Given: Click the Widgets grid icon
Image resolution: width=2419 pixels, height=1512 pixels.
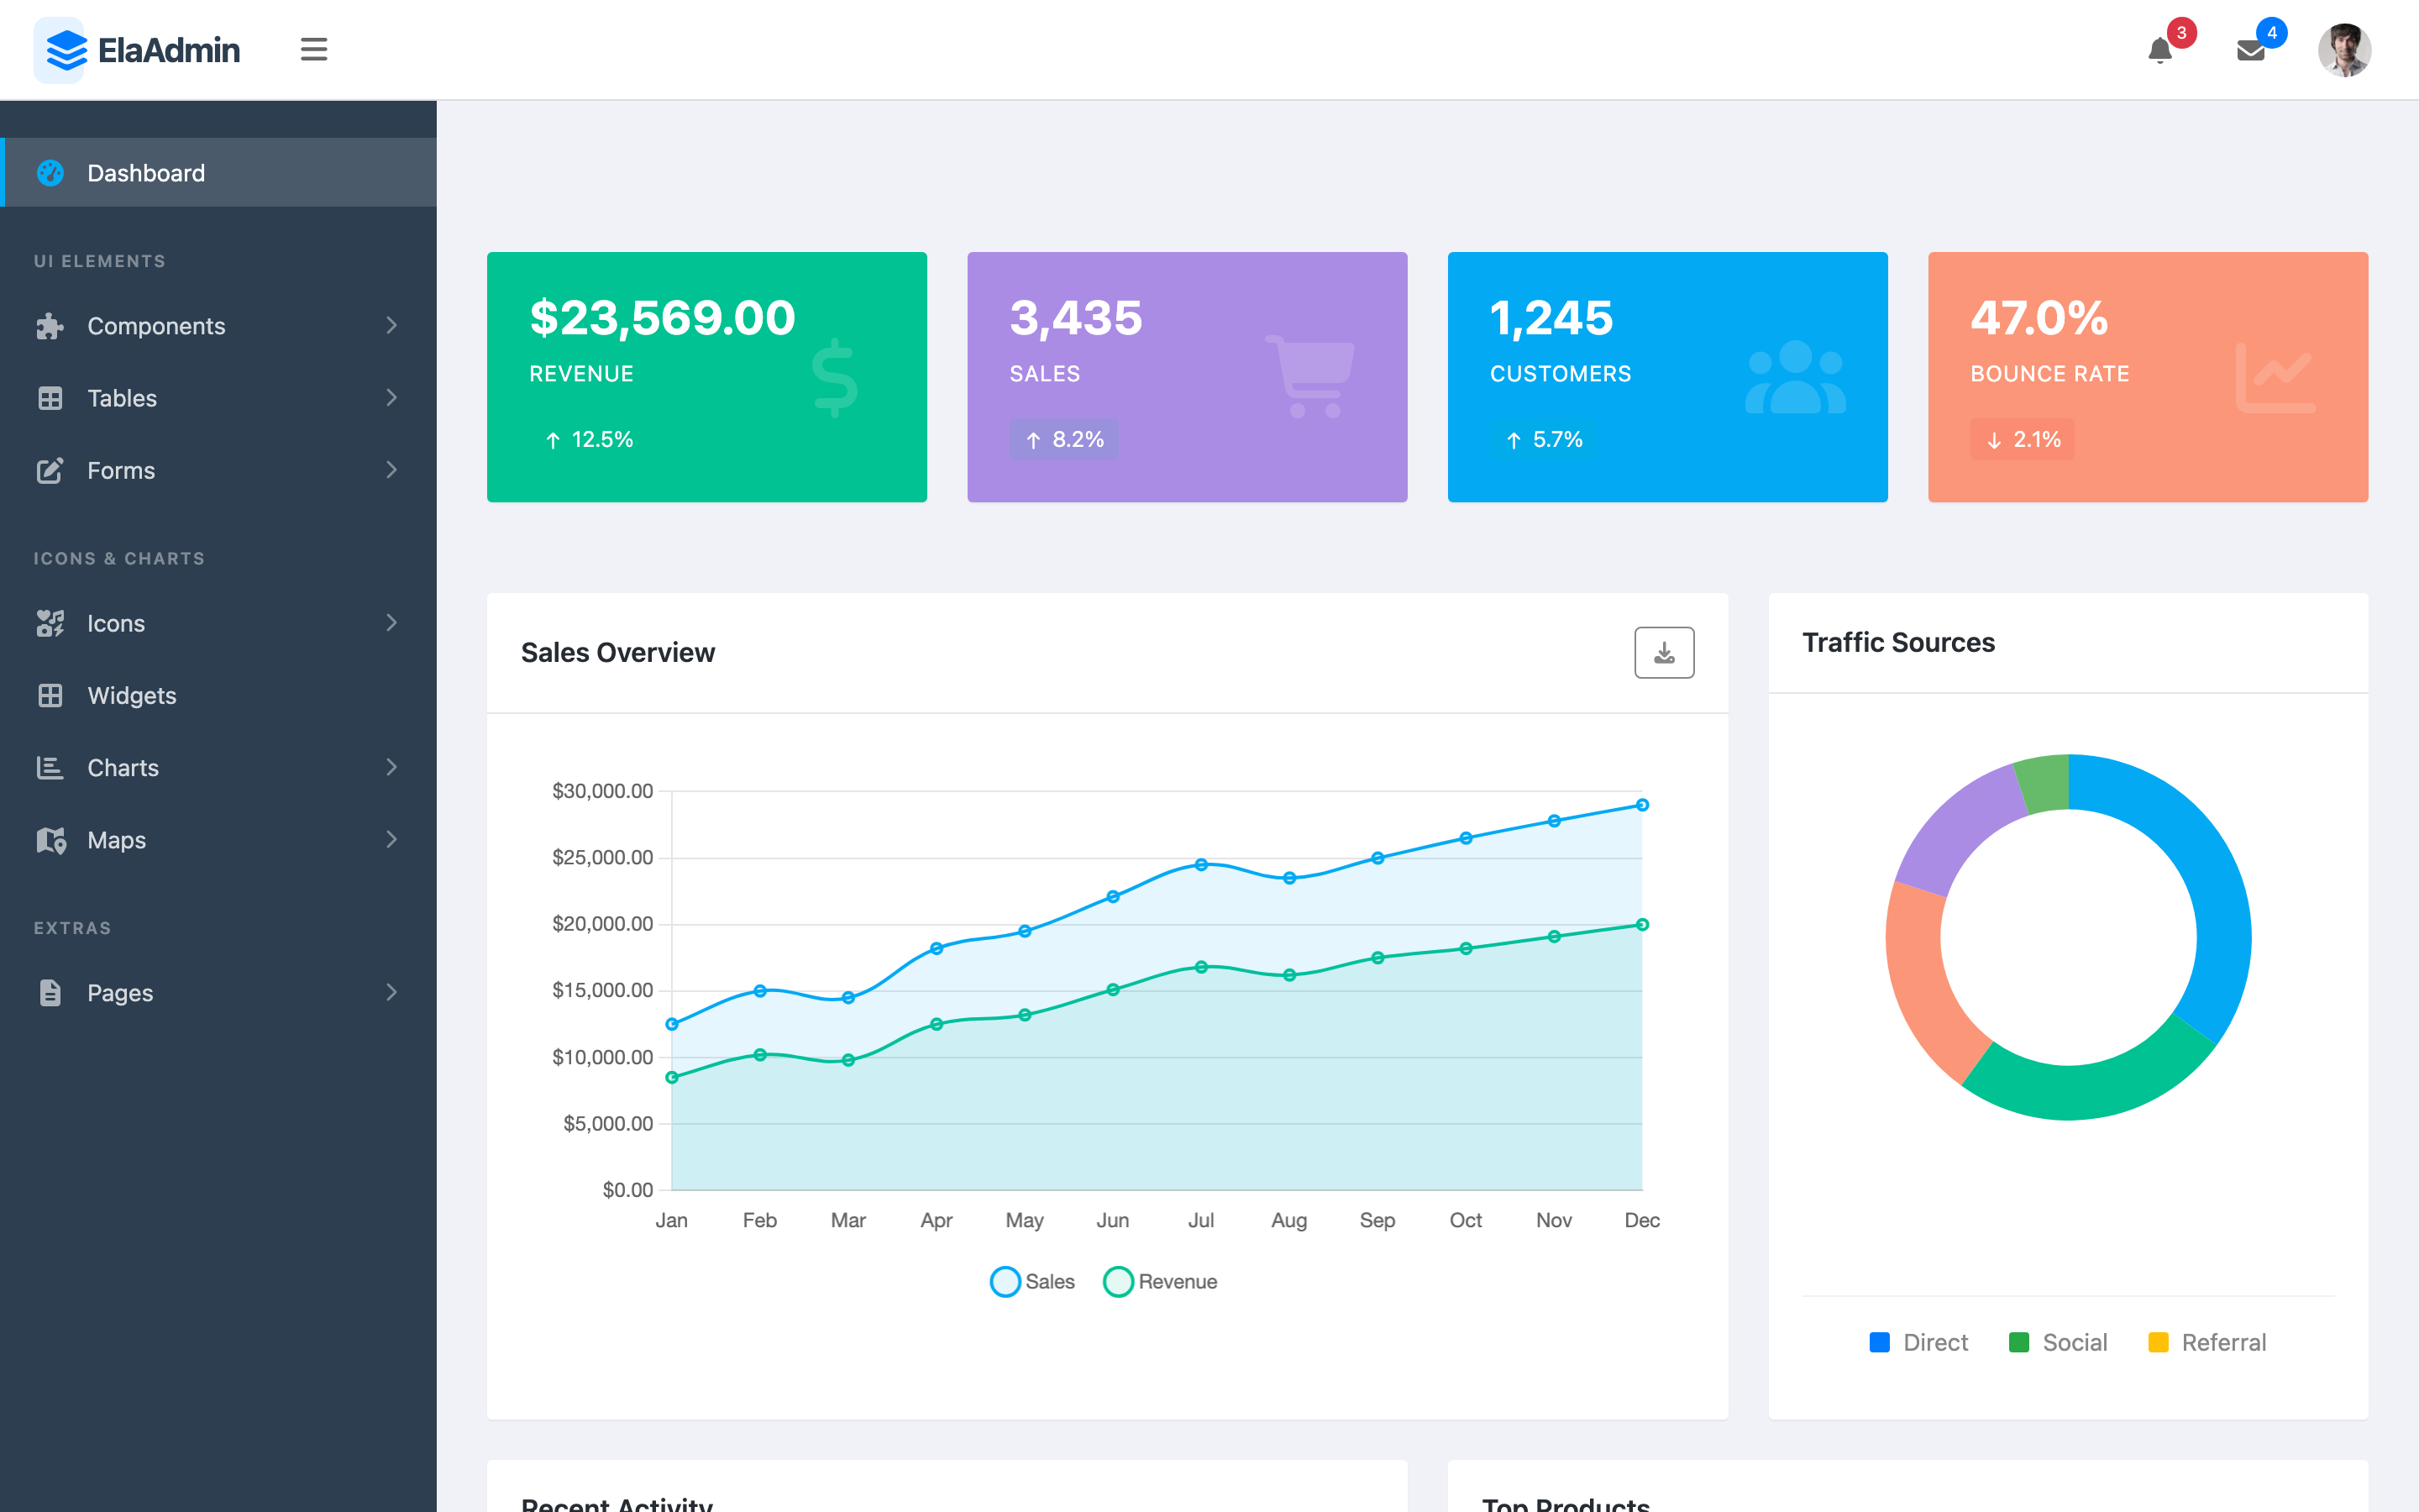Looking at the screenshot, I should (x=50, y=695).
